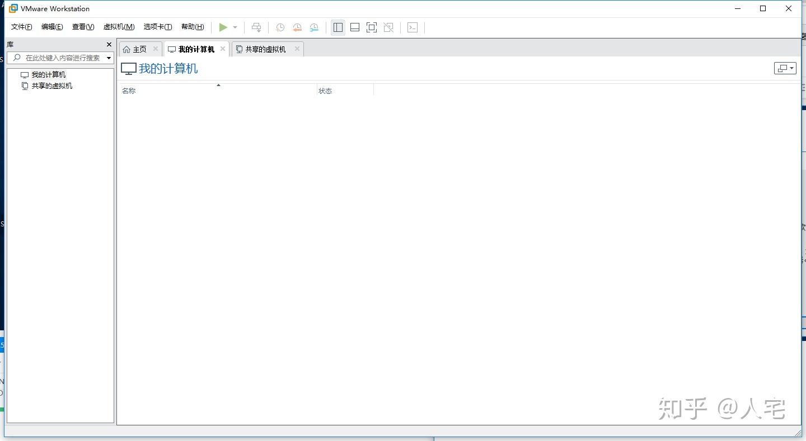Toggle the thumbnail bar view button

pyautogui.click(x=355, y=27)
